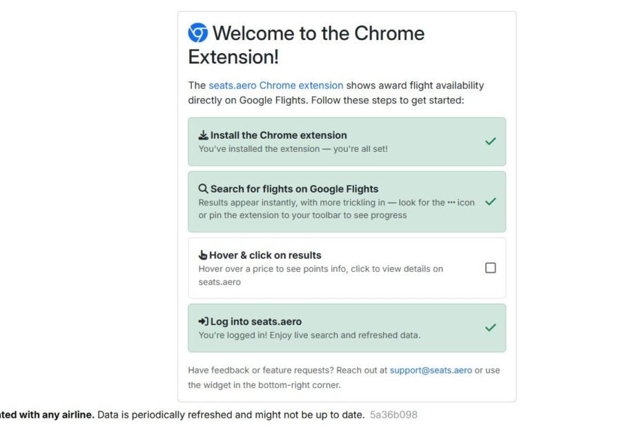Select the Search for flights on Google Flights card
Image resolution: width=642 pixels, height=428 pixels.
(x=347, y=202)
